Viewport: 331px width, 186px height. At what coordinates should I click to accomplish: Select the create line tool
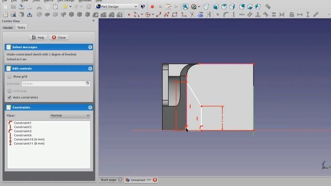[159, 14]
